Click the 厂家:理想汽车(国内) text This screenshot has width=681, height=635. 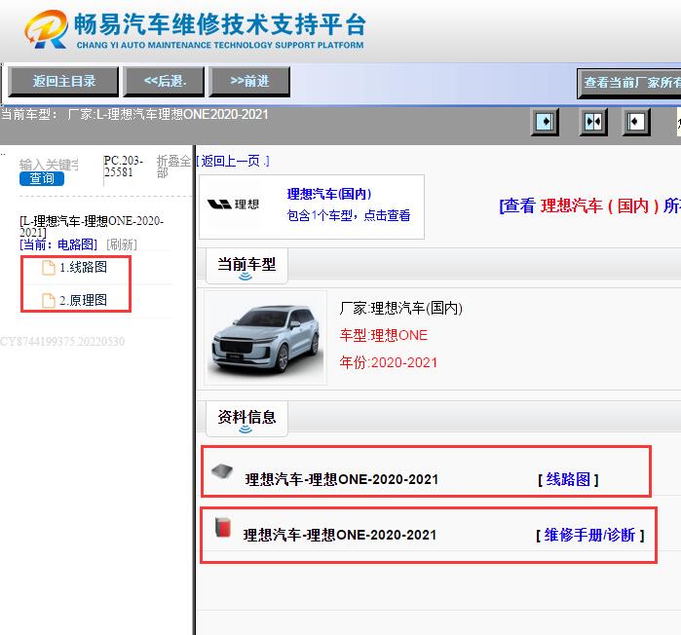point(400,308)
